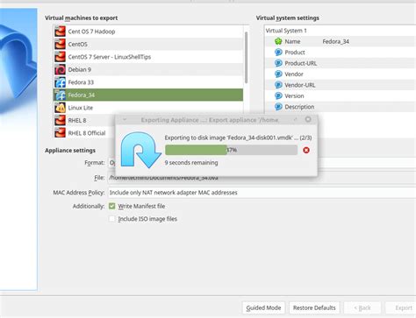The image size is (416, 318).
Task: Select the RHEL 8 list entry text
Action: (x=77, y=120)
